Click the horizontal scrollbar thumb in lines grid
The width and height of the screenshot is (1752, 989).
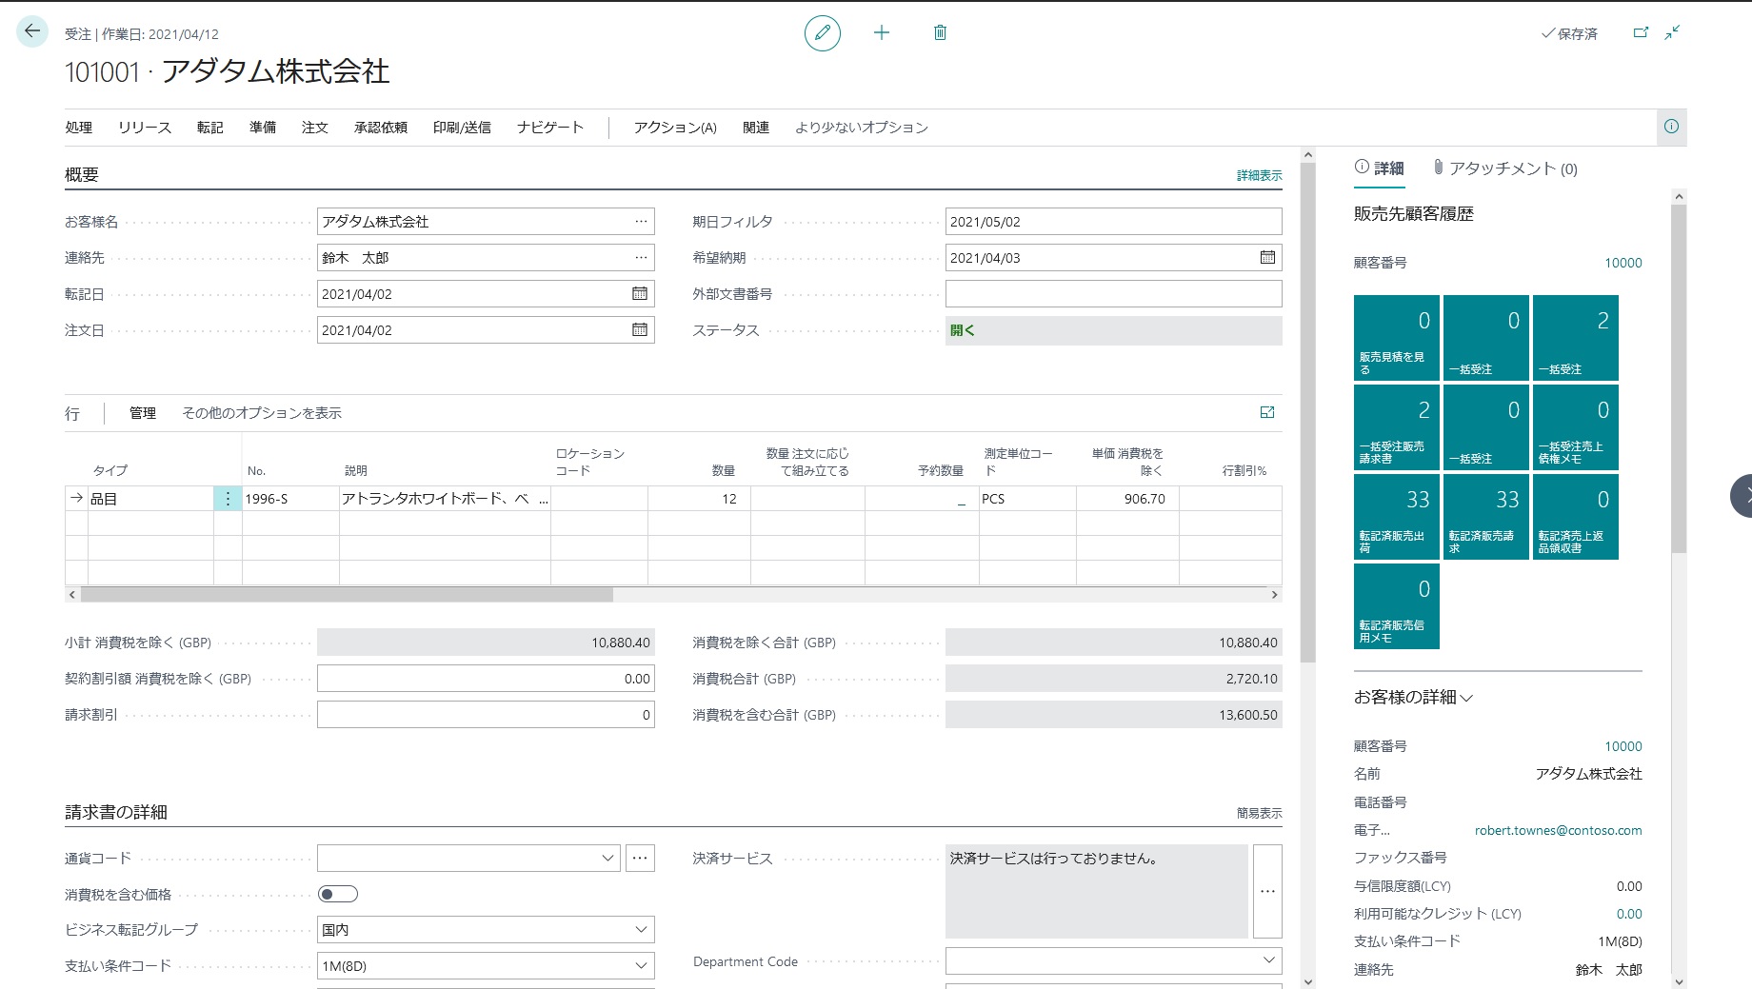point(347,595)
